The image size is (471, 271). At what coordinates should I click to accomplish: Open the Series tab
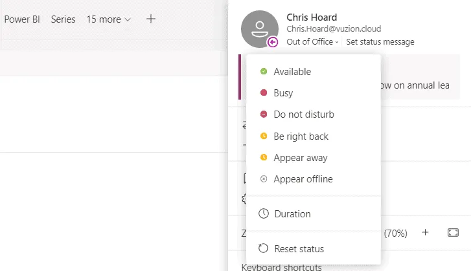pos(63,19)
